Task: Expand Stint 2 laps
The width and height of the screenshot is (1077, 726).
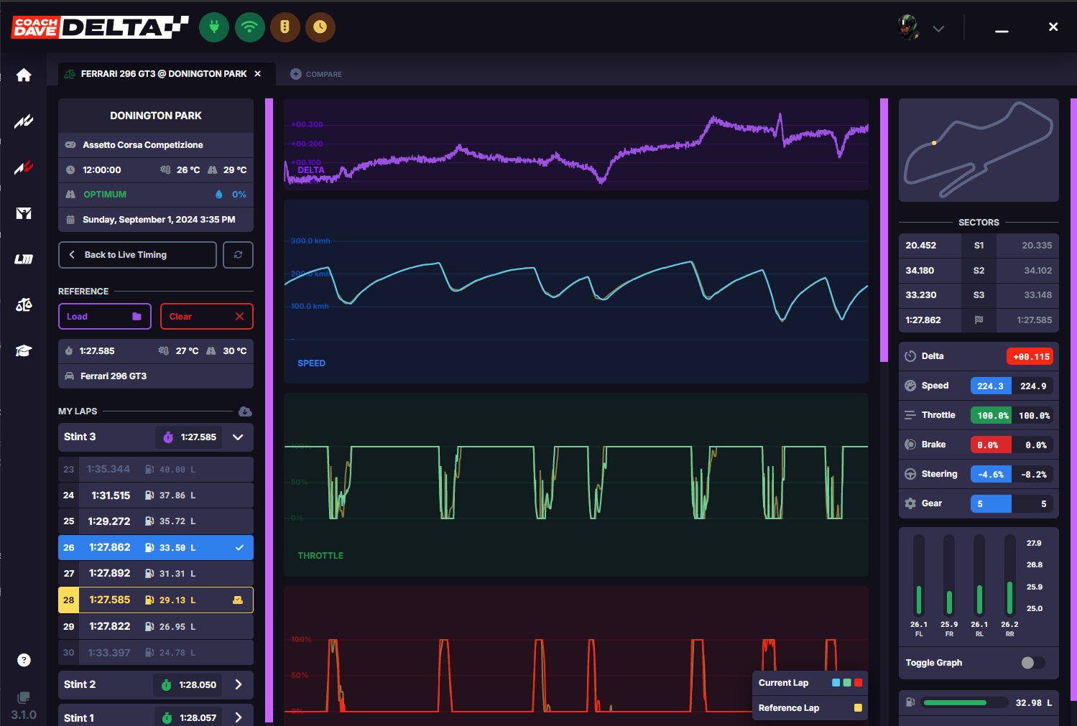Action: 239,685
